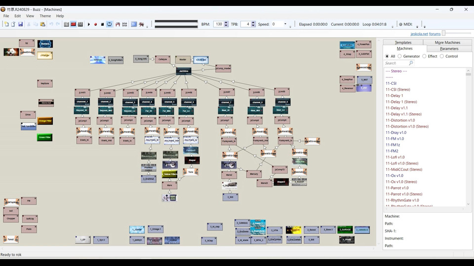Select the Generator radio button

399,56
